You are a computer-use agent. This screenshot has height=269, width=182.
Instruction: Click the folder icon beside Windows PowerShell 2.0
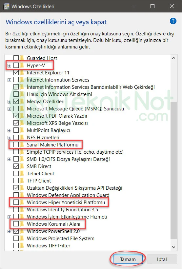[22, 231]
